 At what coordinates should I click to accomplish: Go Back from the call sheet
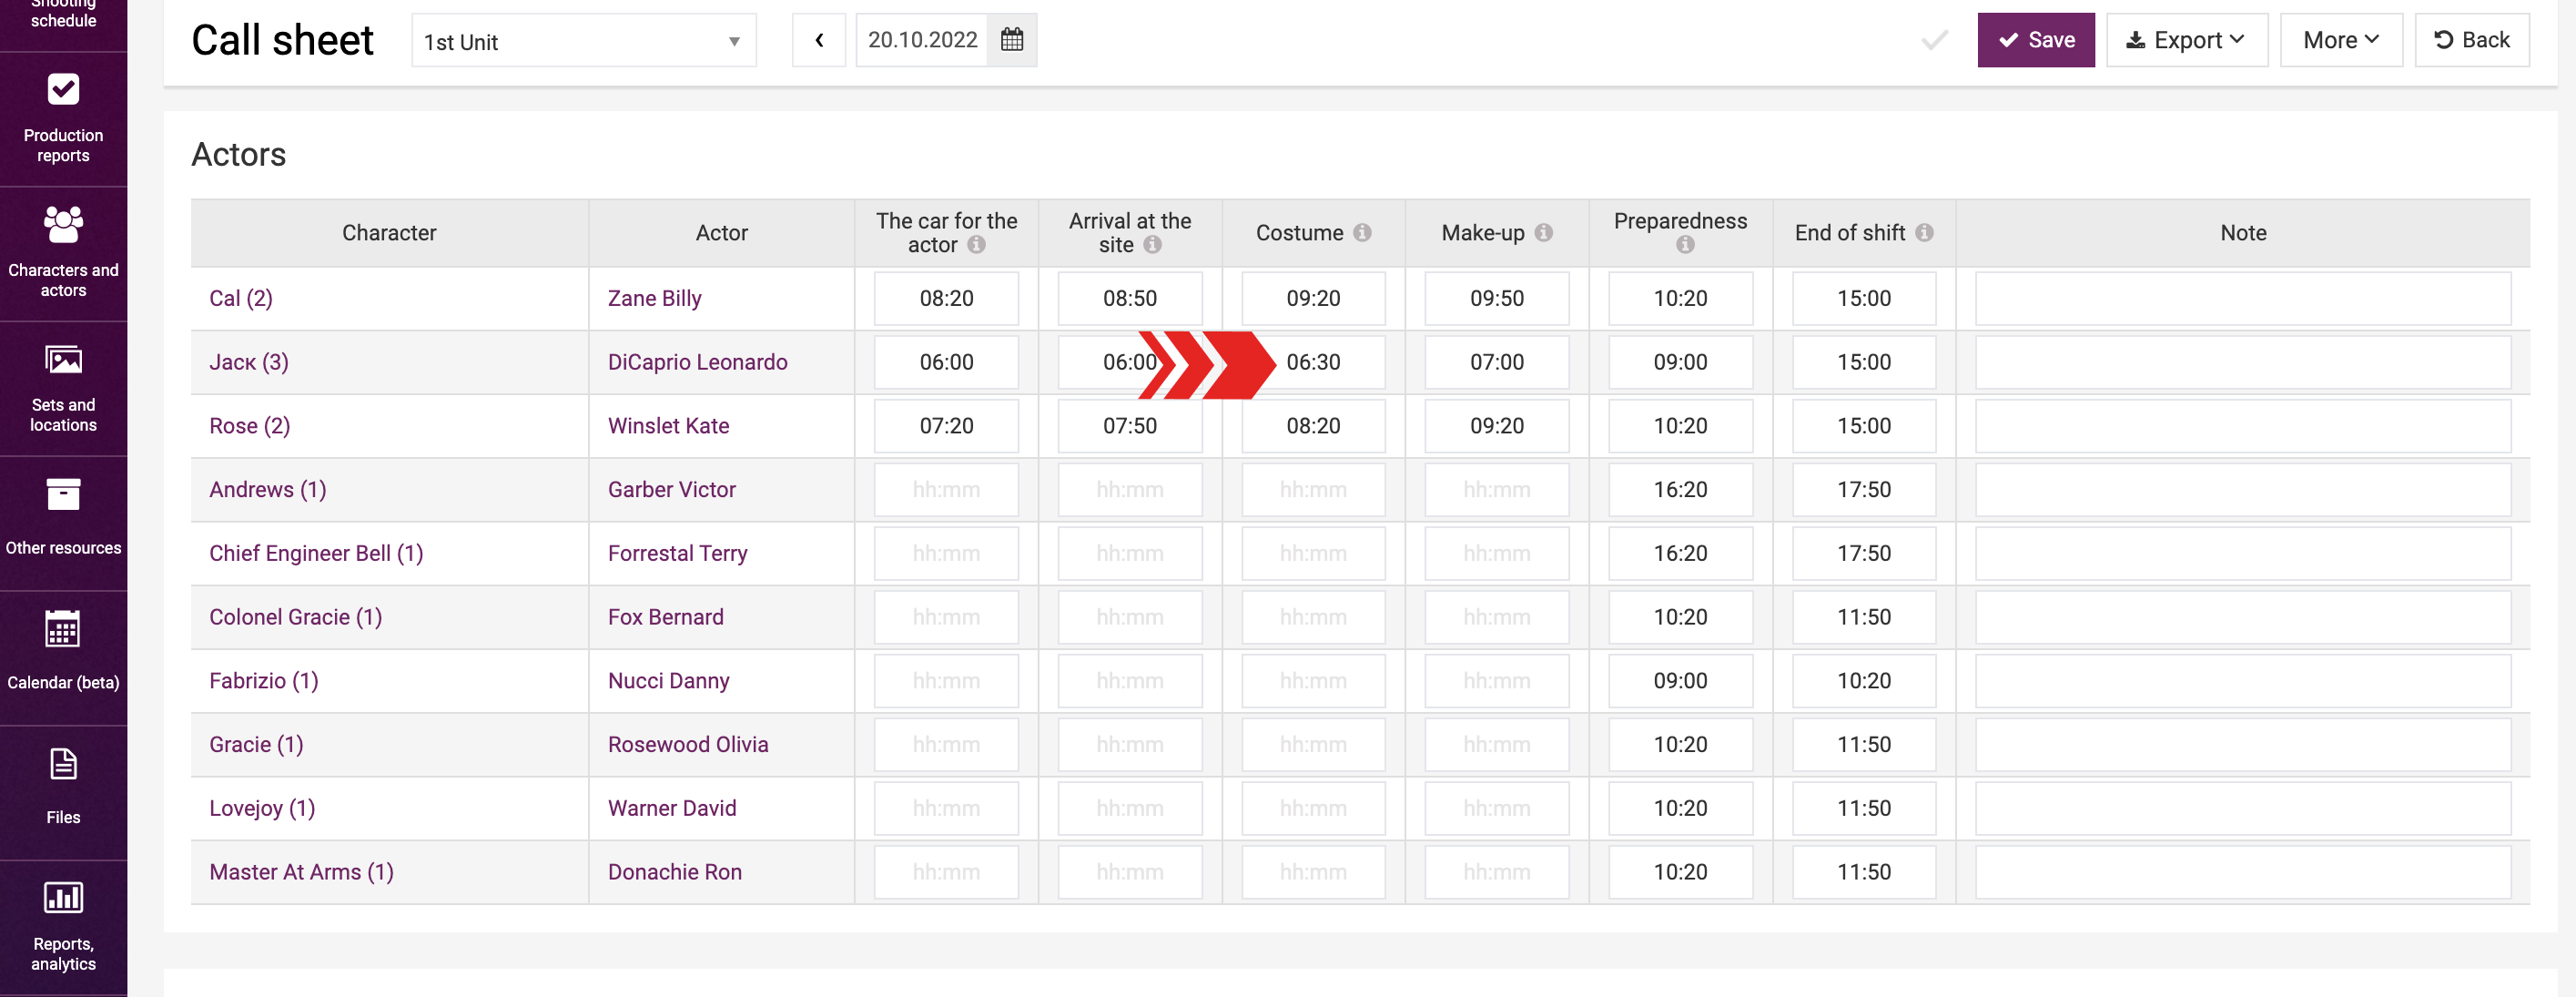(2471, 40)
